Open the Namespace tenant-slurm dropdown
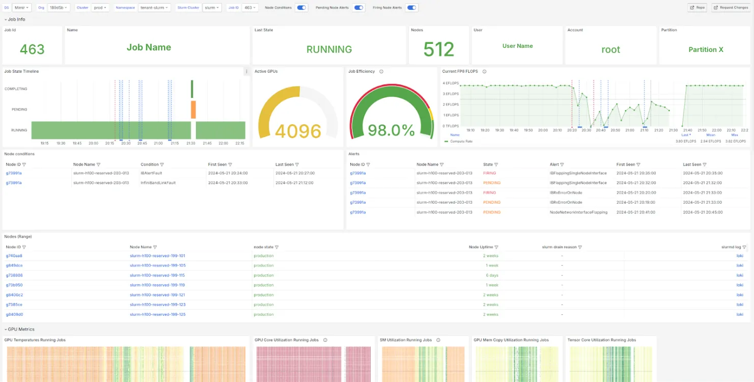754x382 pixels. click(154, 8)
